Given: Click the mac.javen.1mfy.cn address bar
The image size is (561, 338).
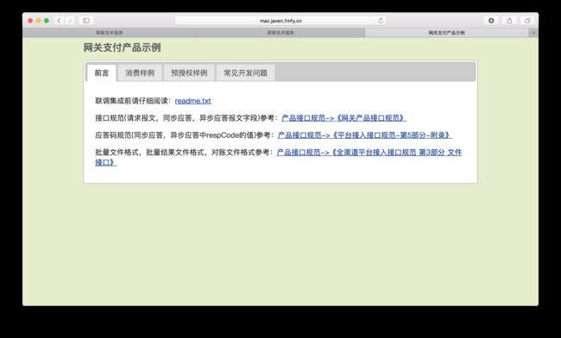Looking at the screenshot, I should pyautogui.click(x=280, y=21).
